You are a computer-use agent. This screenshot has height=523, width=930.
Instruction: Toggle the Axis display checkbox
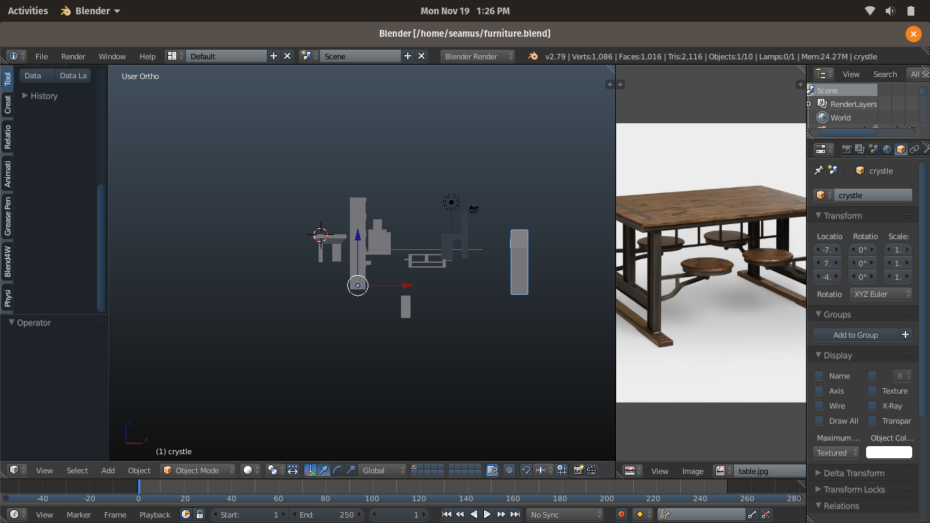820,391
